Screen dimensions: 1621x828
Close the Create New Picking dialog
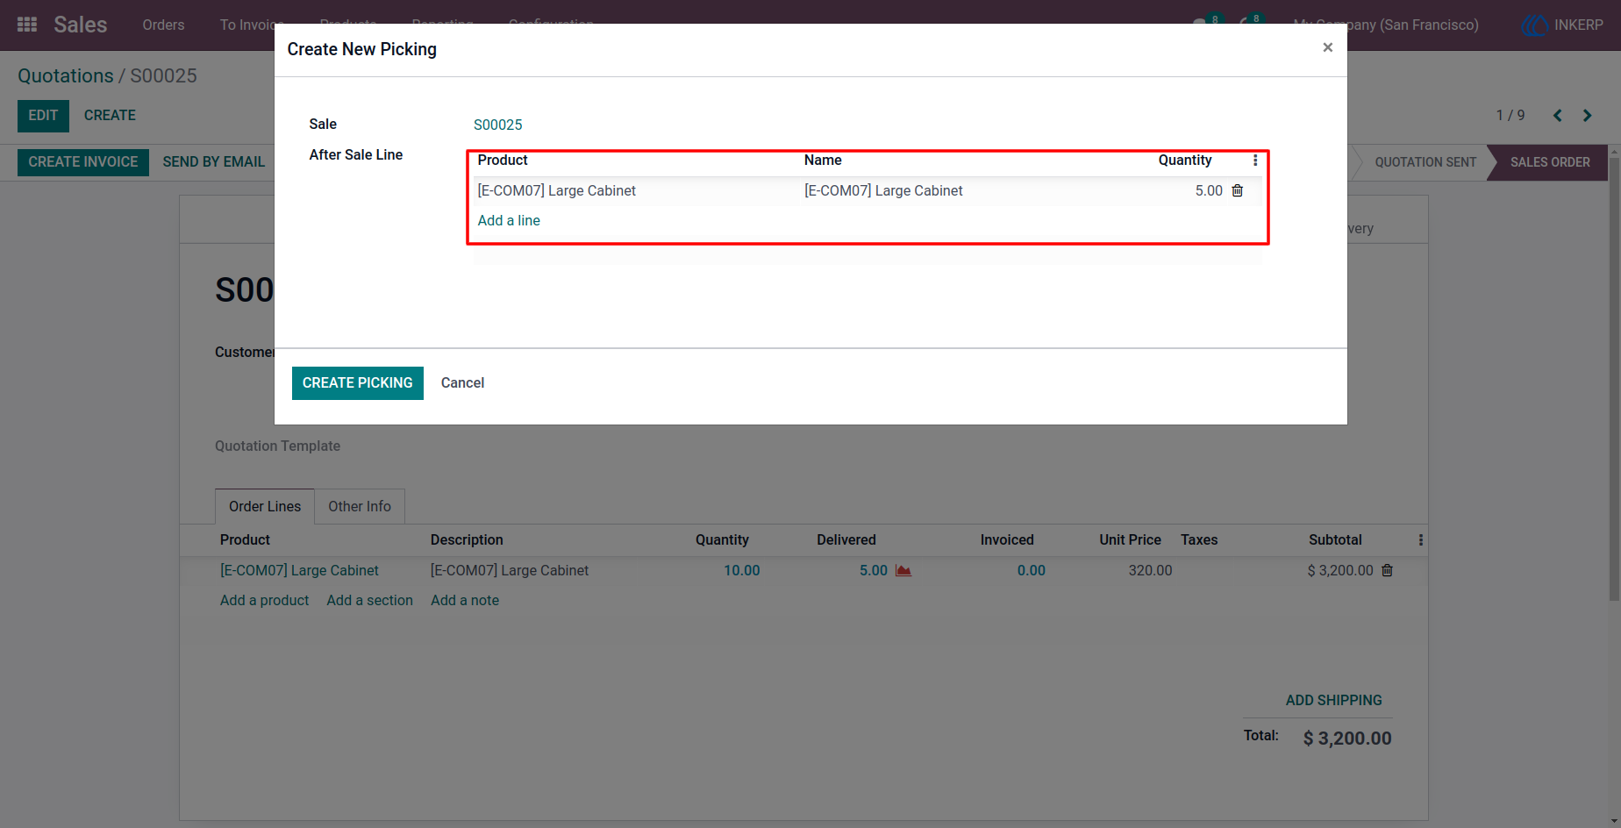click(x=1327, y=47)
